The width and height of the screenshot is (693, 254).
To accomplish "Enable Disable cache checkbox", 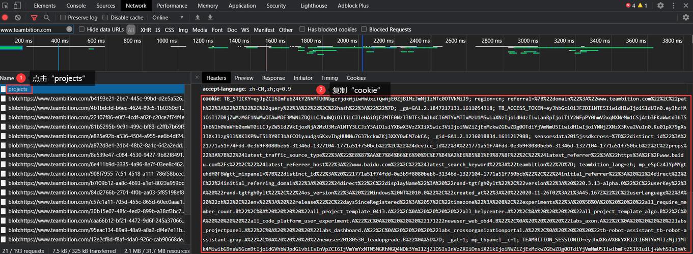I will [x=105, y=18].
